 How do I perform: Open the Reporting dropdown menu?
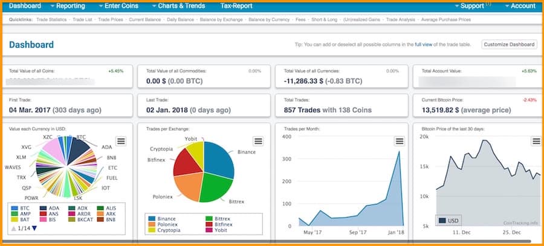[68, 6]
